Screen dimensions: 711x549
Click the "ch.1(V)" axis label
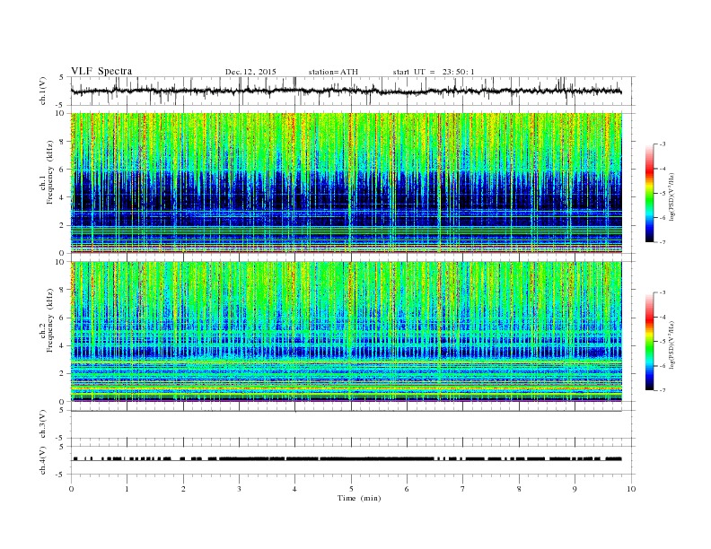click(42, 91)
